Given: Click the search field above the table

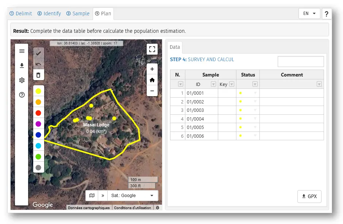Looking at the screenshot, I should click(300, 62).
